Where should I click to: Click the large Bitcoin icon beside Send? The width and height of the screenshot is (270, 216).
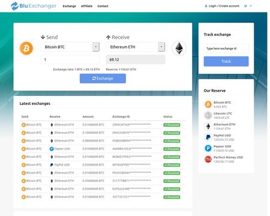(x=26, y=48)
